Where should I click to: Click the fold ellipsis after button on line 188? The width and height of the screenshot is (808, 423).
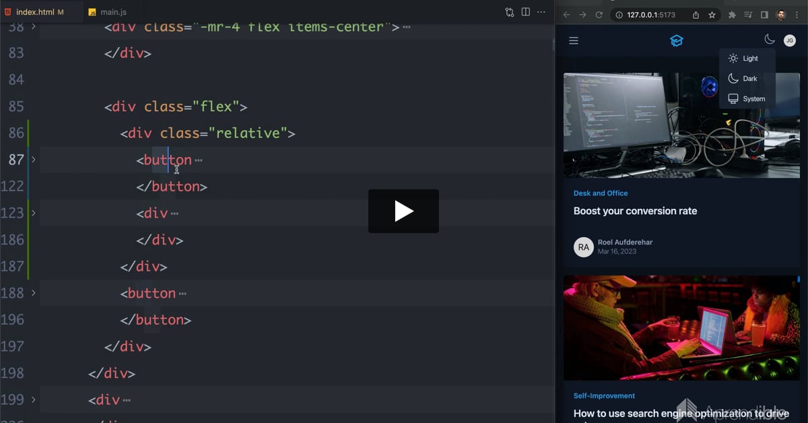(182, 294)
